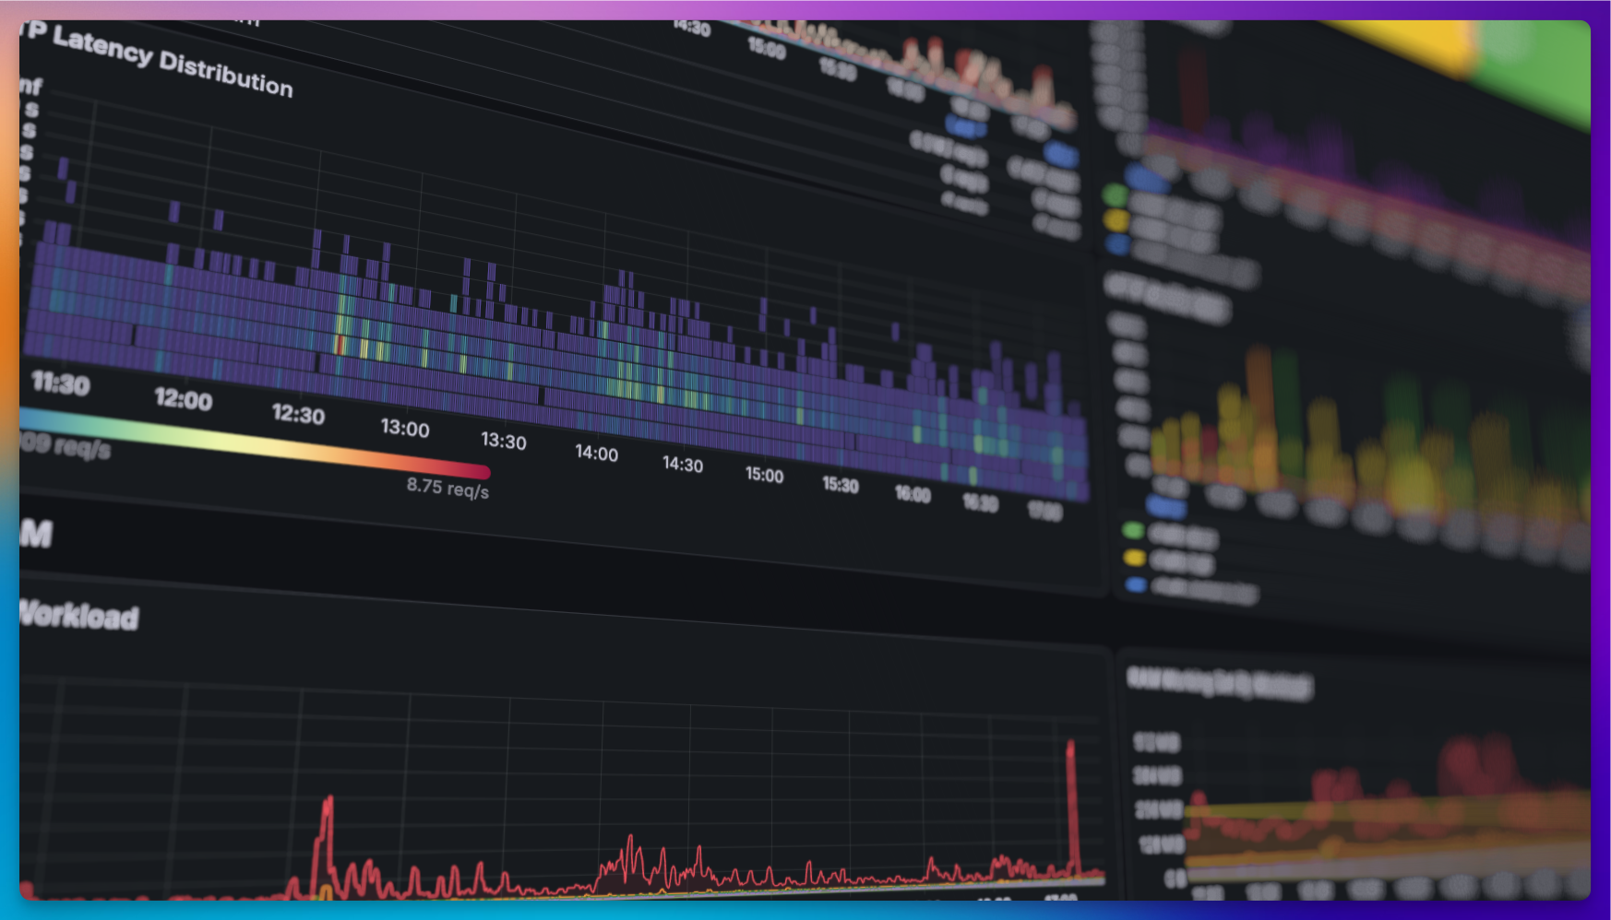Toggle the blue series in the upper-right legend
The width and height of the screenshot is (1611, 920).
1117,244
